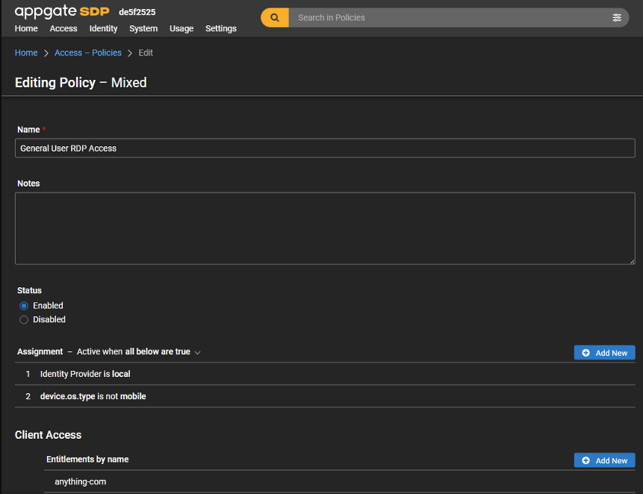Image resolution: width=643 pixels, height=494 pixels.
Task: Open Policies search via the magnifier icon
Action: pos(274,16)
